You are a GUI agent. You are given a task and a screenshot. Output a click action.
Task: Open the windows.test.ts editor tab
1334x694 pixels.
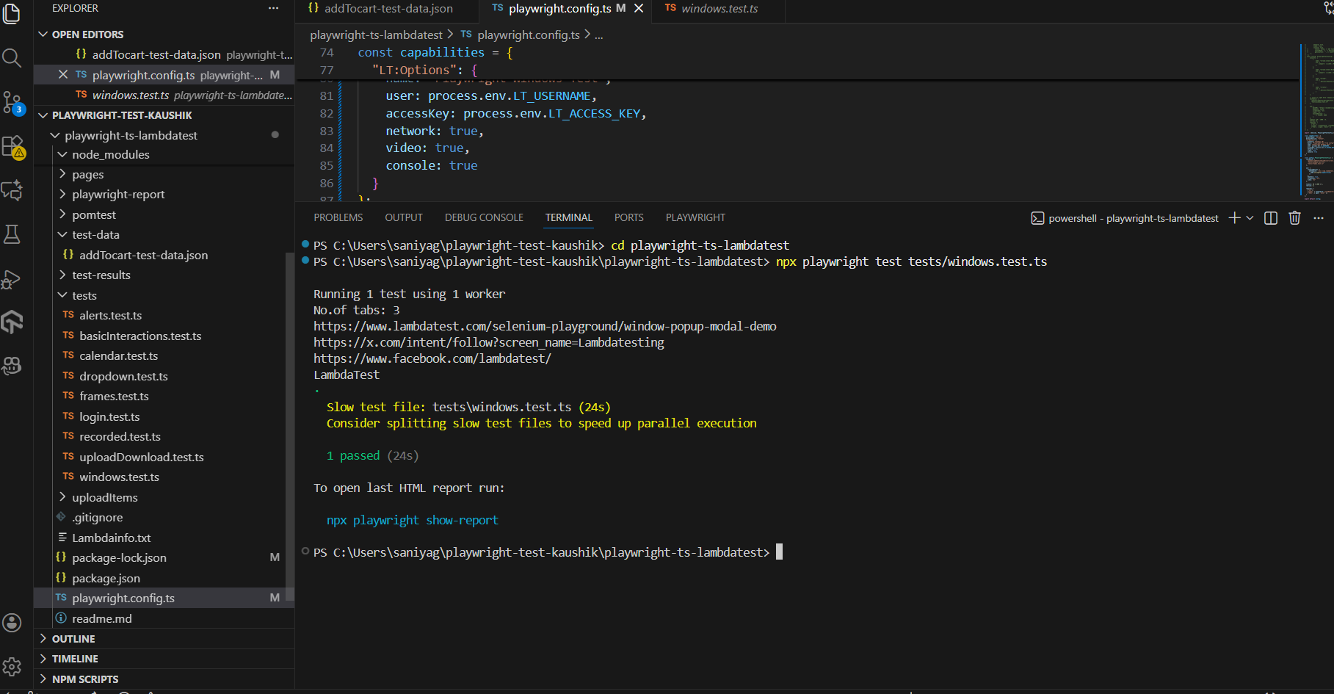(x=719, y=9)
